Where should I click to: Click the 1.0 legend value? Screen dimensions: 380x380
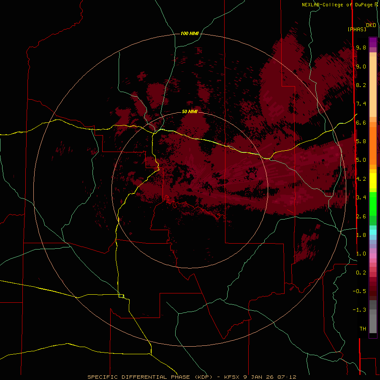361,254
